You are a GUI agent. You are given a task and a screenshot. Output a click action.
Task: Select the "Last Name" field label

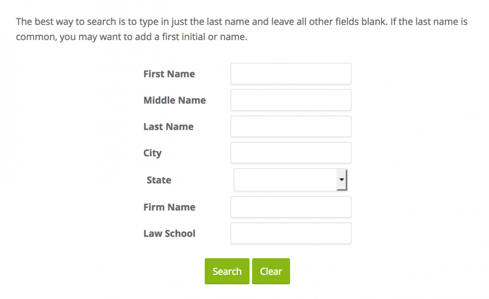click(168, 126)
